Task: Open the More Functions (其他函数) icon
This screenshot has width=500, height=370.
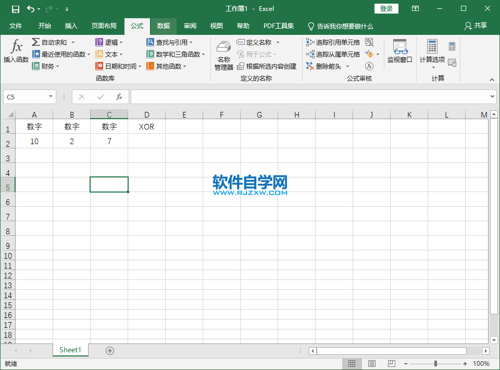Action: tap(150, 66)
